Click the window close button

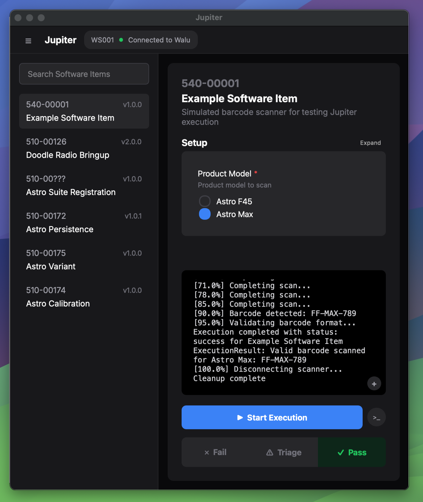pyautogui.click(x=18, y=18)
